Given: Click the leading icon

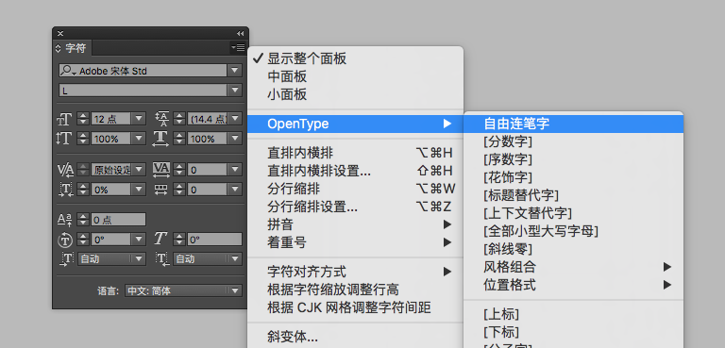Looking at the screenshot, I should (162, 119).
